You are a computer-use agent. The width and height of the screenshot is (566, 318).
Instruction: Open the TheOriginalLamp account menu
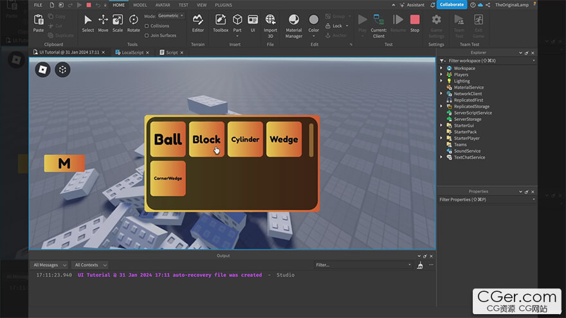(x=511, y=4)
